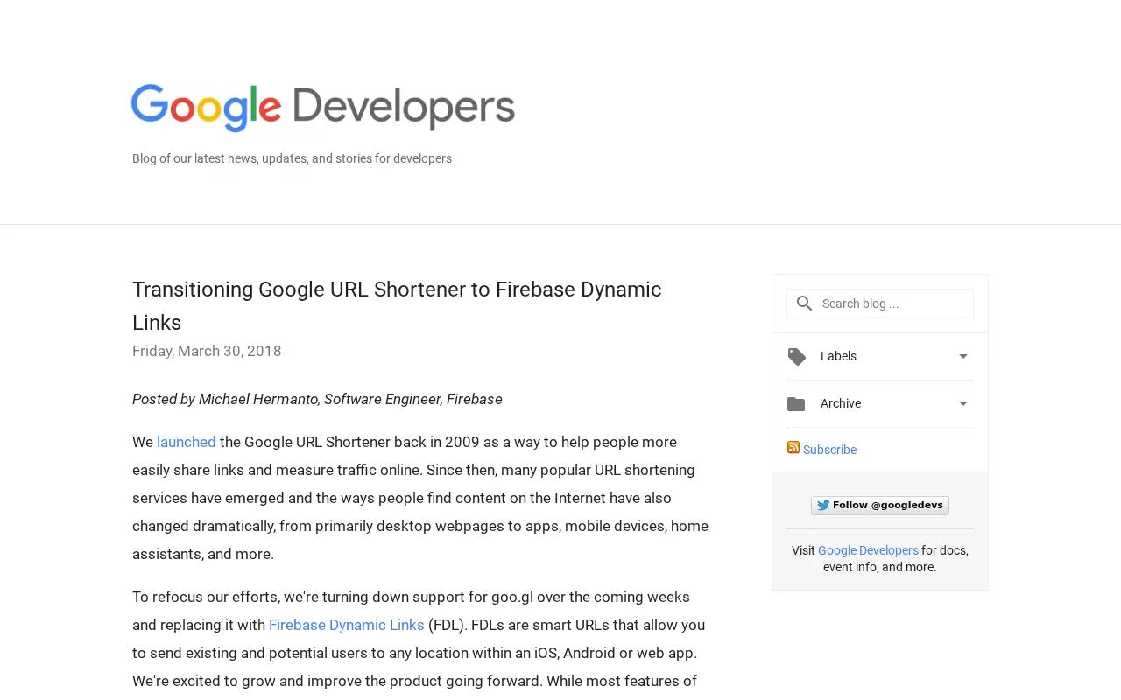Click the Twitter bird icon
Viewport: 1121px width, 700px height.
click(823, 506)
